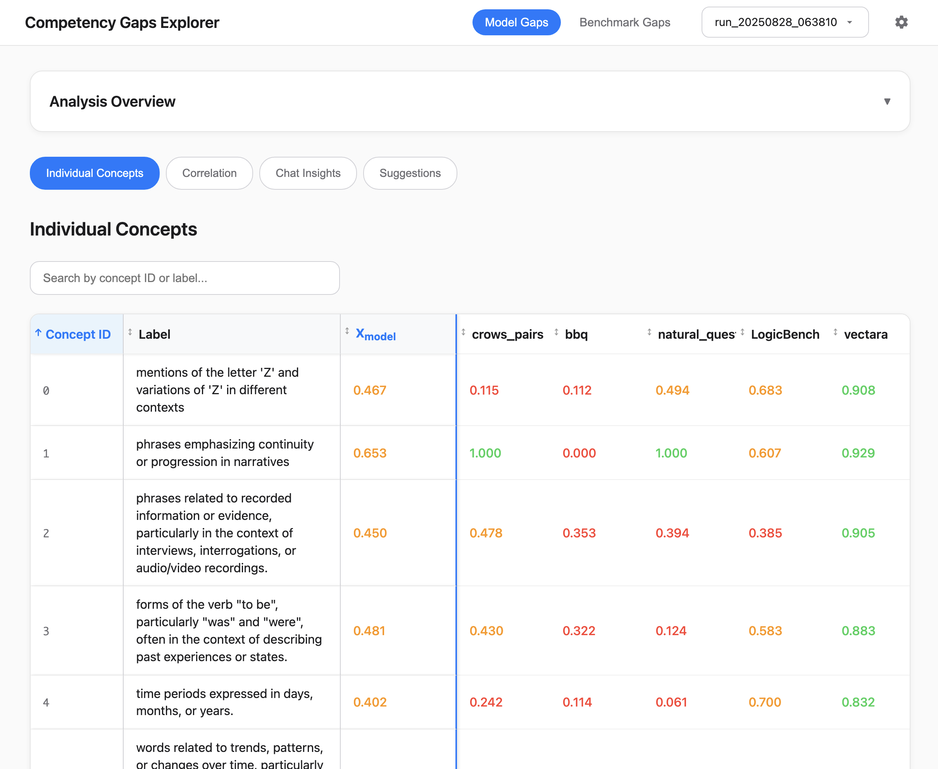Image resolution: width=938 pixels, height=769 pixels.
Task: Click sort icon beside Xmodel header
Action: (x=347, y=331)
